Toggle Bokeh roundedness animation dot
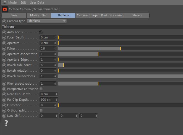 pos(4,76)
